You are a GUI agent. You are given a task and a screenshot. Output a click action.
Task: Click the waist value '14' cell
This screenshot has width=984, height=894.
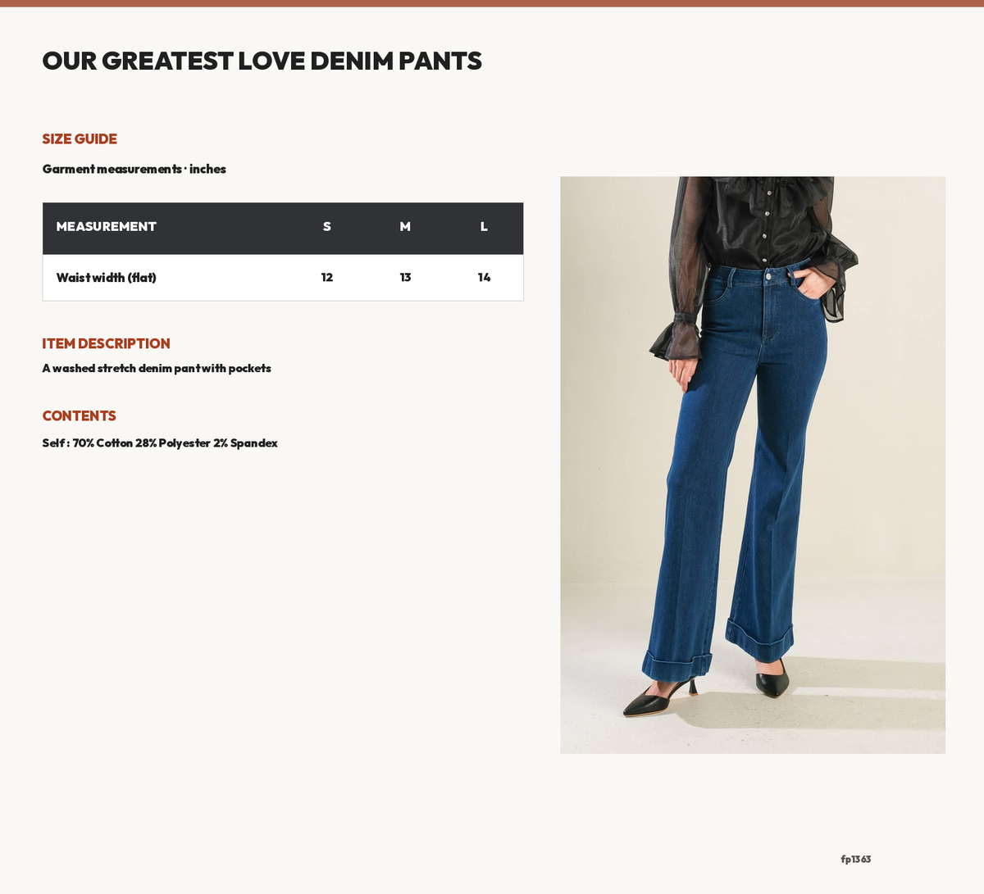pos(484,278)
